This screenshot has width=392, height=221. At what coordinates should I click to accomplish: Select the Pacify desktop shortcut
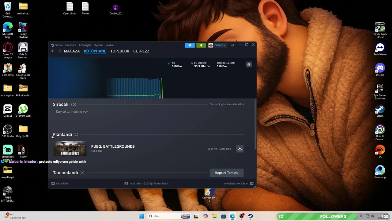23,152
